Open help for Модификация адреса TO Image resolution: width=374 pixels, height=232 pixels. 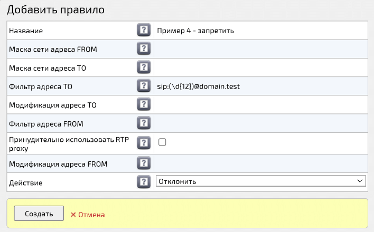click(x=143, y=104)
